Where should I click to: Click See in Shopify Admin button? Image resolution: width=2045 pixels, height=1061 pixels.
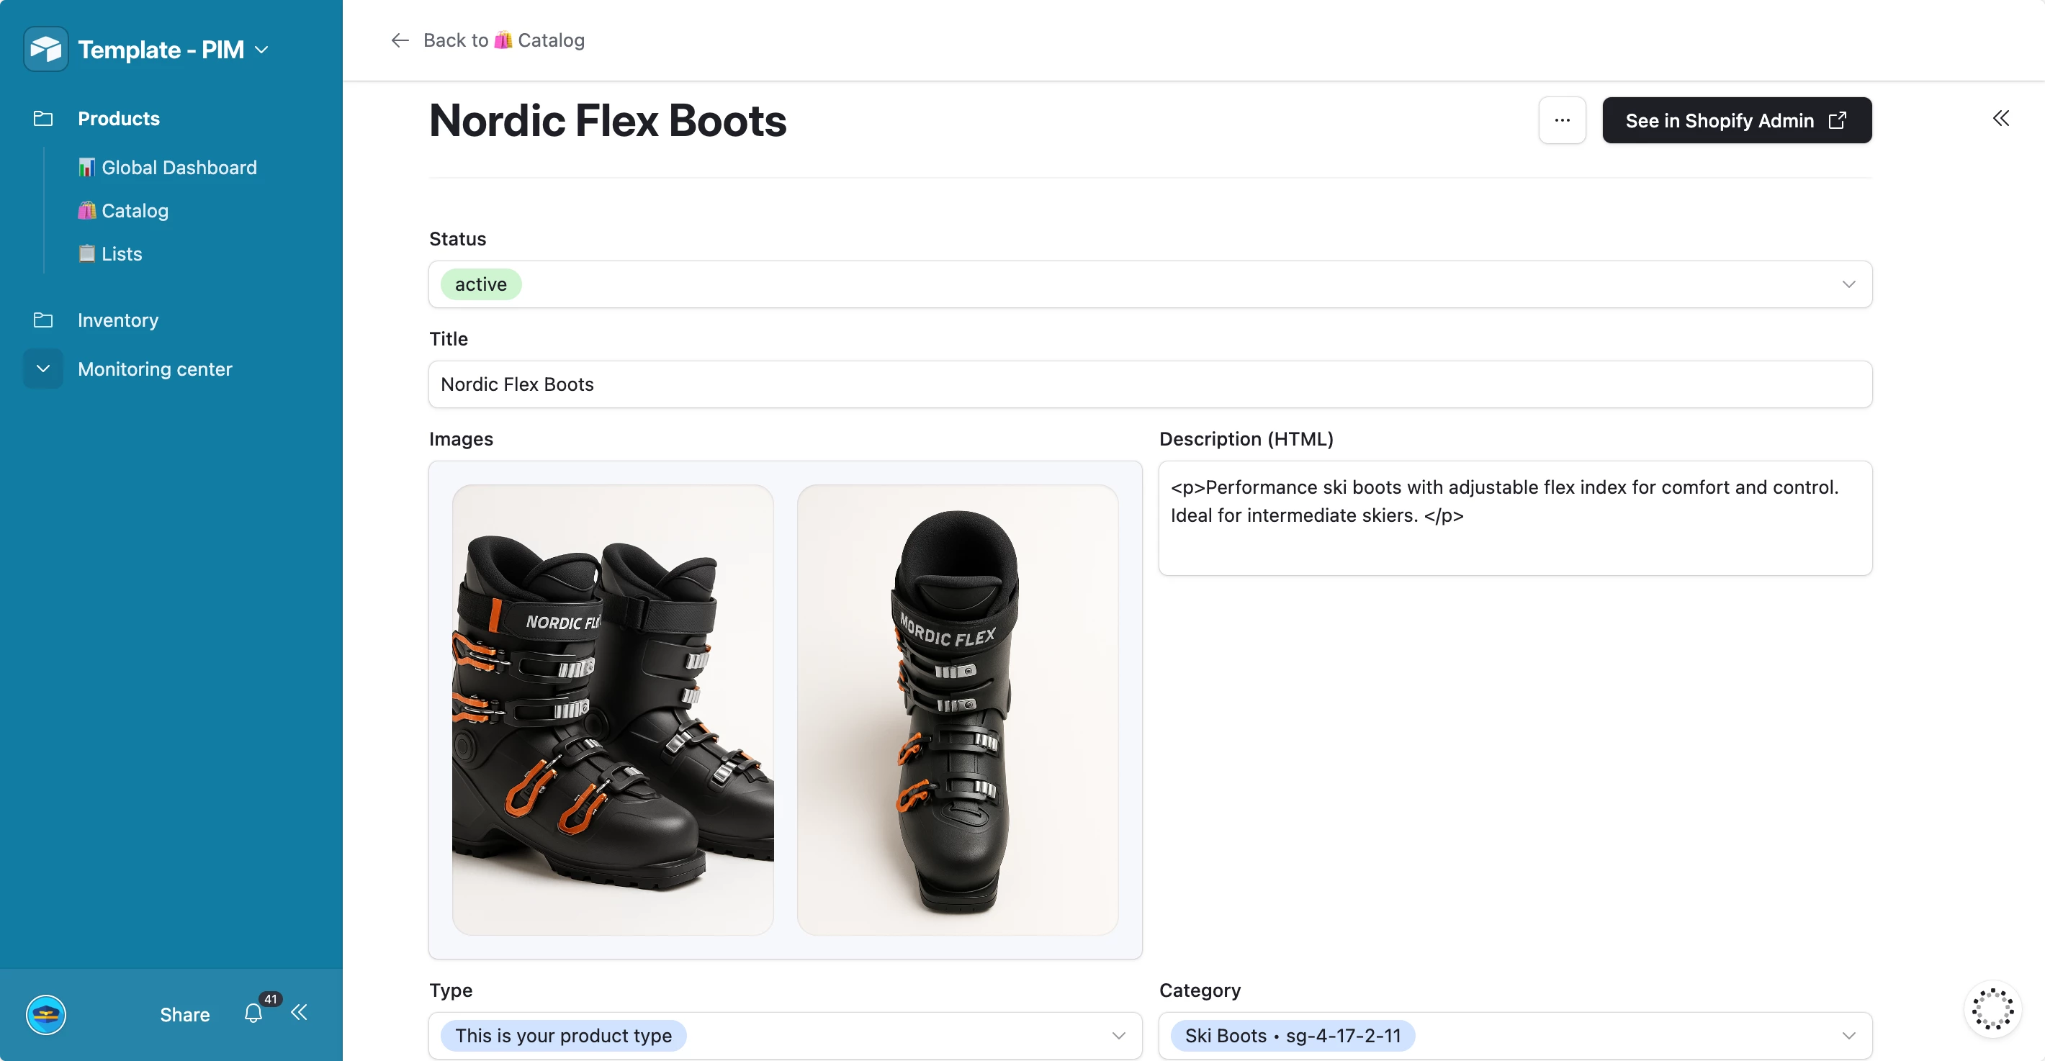(1736, 121)
